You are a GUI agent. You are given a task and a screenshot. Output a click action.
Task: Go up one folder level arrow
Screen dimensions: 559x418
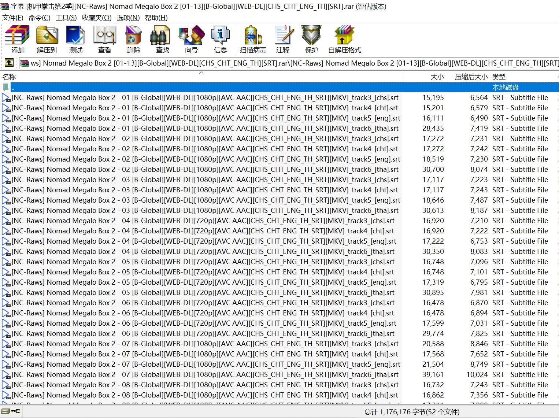(x=9, y=63)
